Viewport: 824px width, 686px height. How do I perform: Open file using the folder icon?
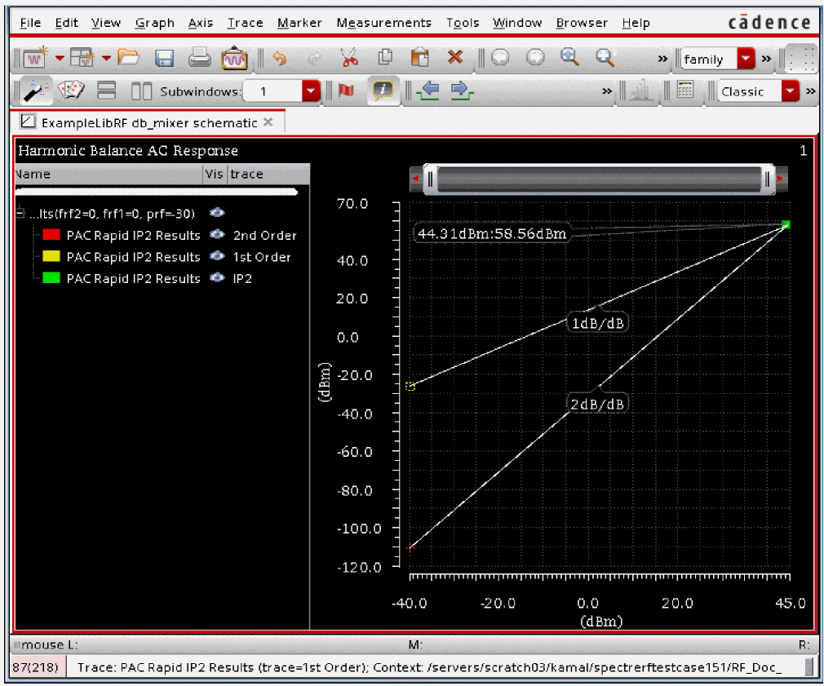tap(129, 58)
